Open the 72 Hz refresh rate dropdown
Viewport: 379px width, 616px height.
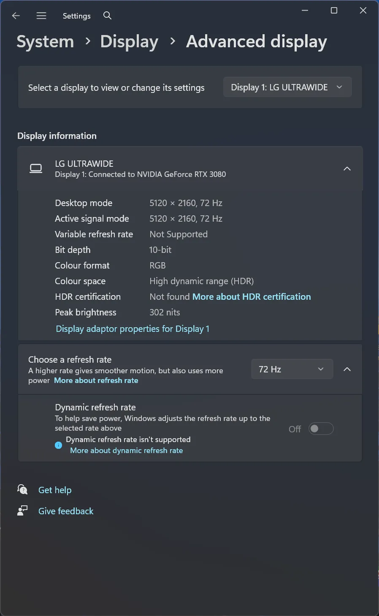[292, 369]
